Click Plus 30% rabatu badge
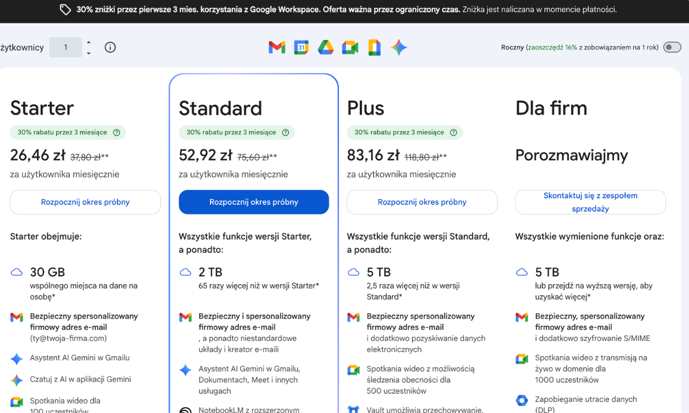The width and height of the screenshot is (689, 413). [x=405, y=132]
